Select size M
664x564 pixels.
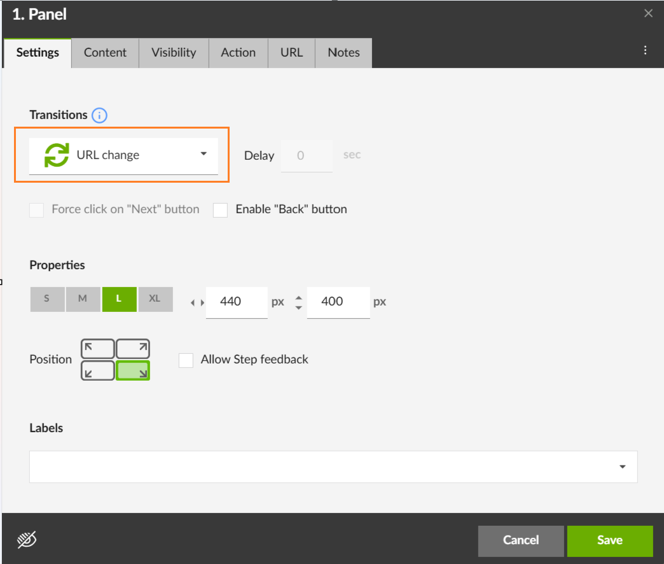tap(83, 299)
